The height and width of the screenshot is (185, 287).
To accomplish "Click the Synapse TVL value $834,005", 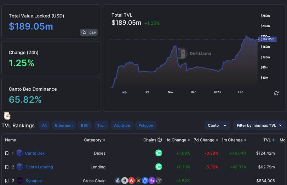I will point(265,181).
